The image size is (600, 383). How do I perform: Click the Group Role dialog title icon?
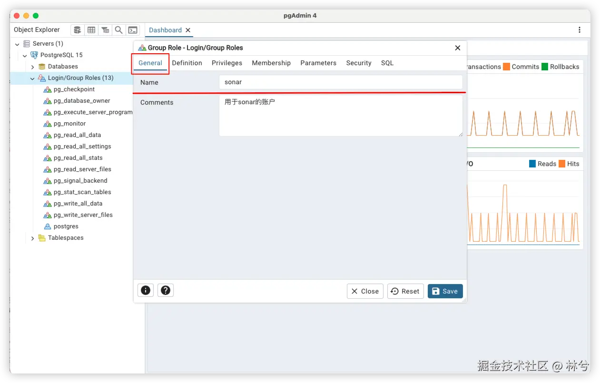[142, 48]
